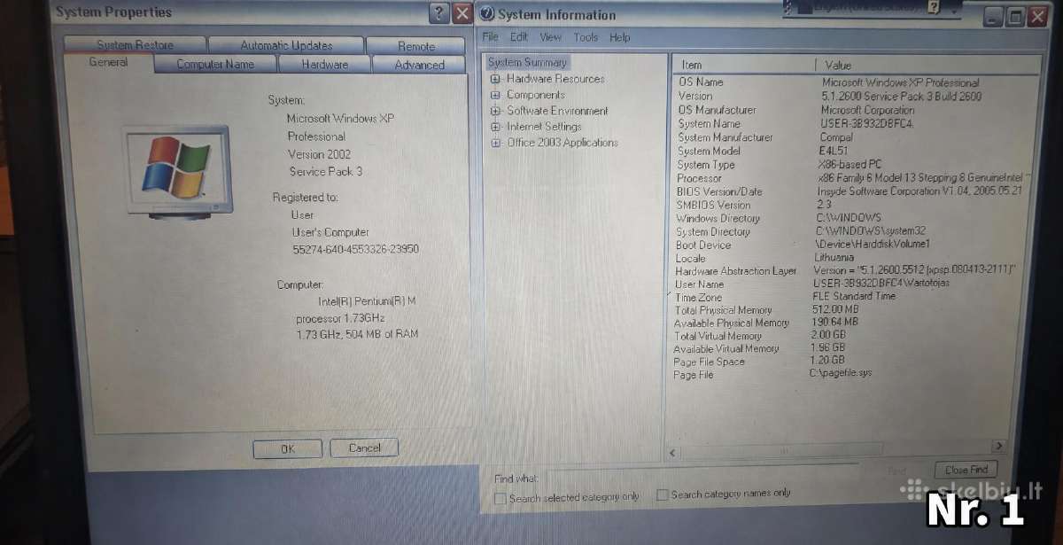Click the product ID 55274-640-4553326-23950
Screen dimensions: 1063x545
coord(355,250)
